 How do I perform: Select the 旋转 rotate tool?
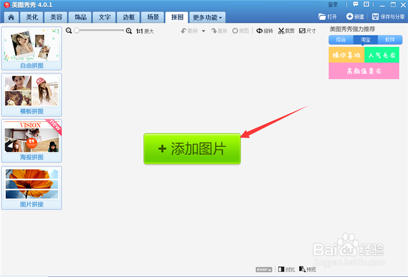[x=265, y=31]
